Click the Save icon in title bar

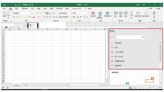[4, 5]
